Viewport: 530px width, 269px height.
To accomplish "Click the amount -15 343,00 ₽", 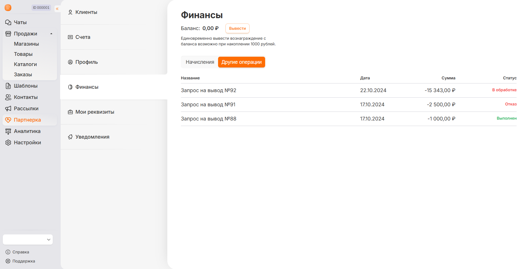I will 440,90.
